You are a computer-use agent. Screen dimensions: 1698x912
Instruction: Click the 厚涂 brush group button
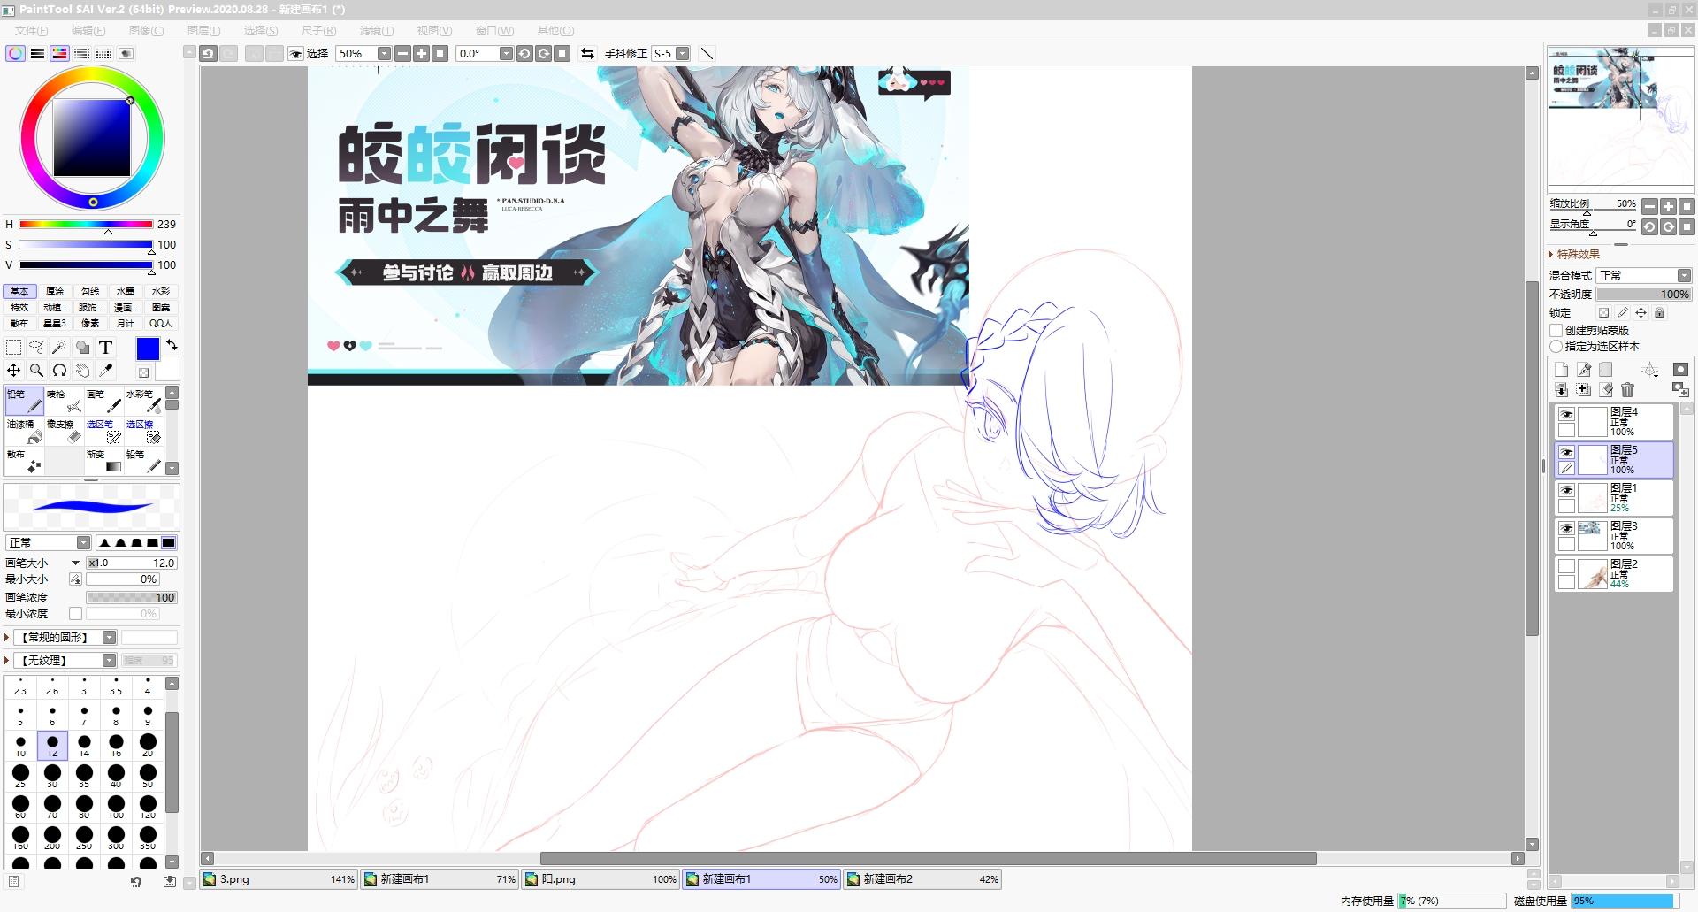55,292
